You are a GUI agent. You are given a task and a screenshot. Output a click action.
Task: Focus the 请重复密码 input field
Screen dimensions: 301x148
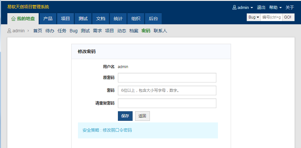coord(167,103)
